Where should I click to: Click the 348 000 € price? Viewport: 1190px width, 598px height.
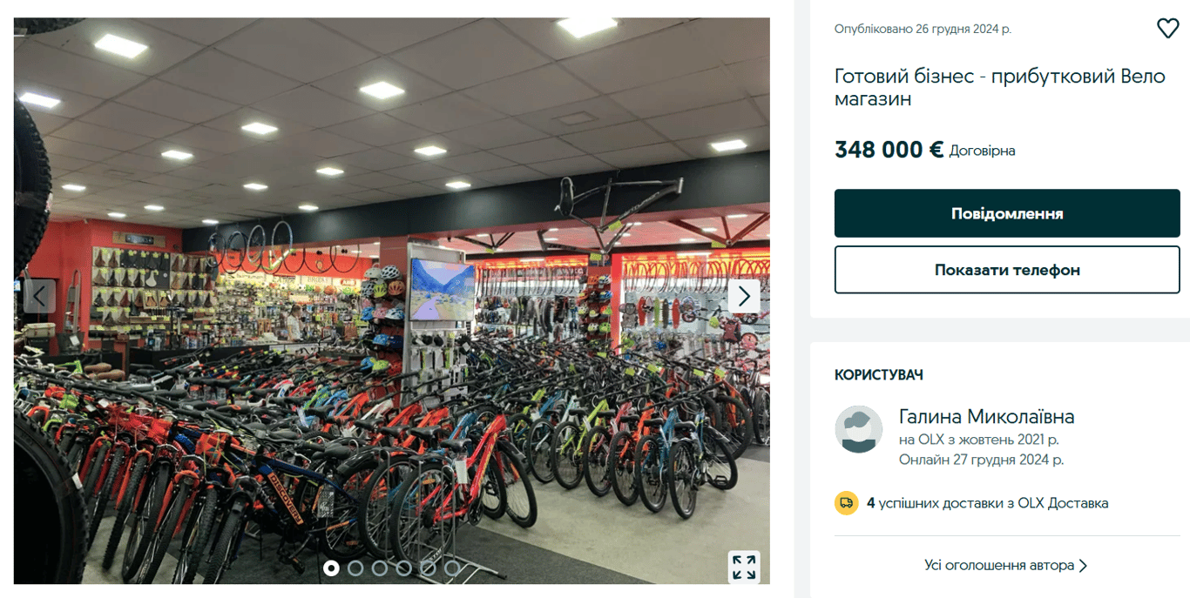(x=889, y=150)
